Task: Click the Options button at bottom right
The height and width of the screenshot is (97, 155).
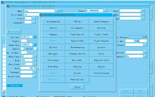Action: [x=126, y=96]
